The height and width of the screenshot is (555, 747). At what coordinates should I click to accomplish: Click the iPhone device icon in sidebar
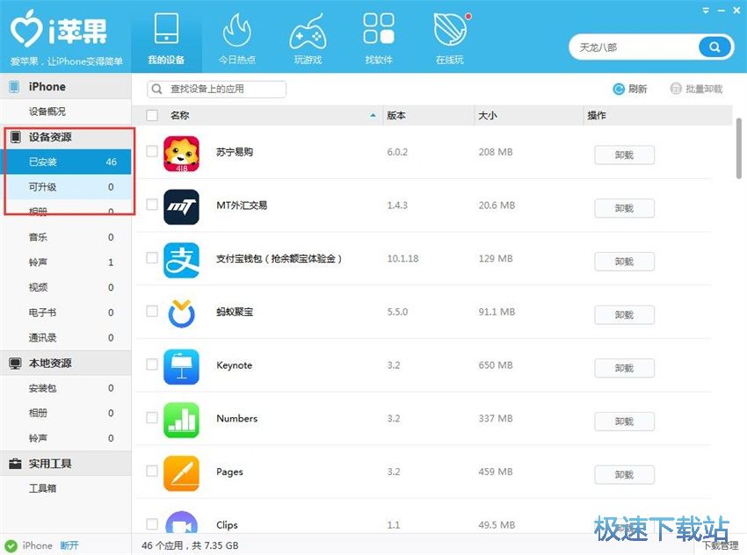click(14, 87)
